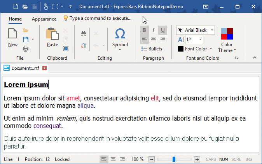The width and height of the screenshot is (262, 164).
Task: Click the Save floppy icon in File group
Action: (x=26, y=40)
